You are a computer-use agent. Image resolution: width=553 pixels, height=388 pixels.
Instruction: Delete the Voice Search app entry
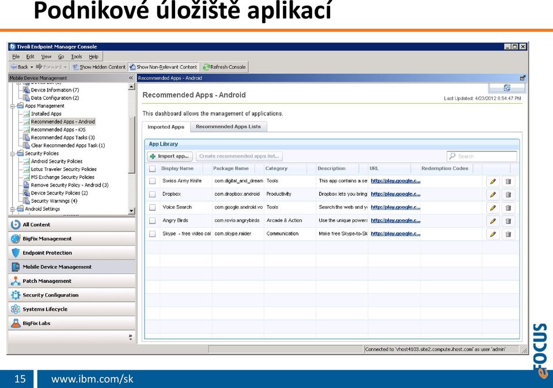(508, 208)
